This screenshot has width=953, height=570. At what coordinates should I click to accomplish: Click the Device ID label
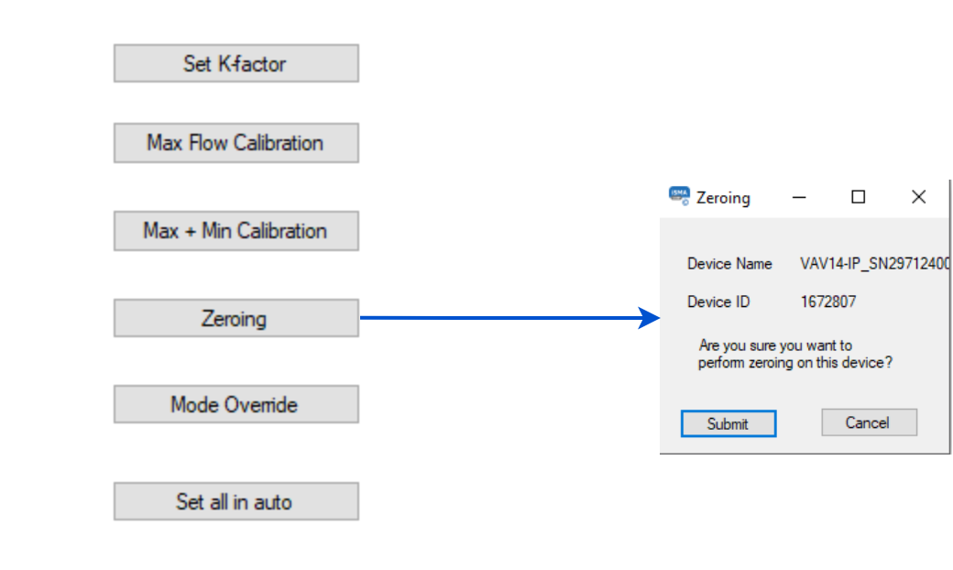(x=719, y=301)
